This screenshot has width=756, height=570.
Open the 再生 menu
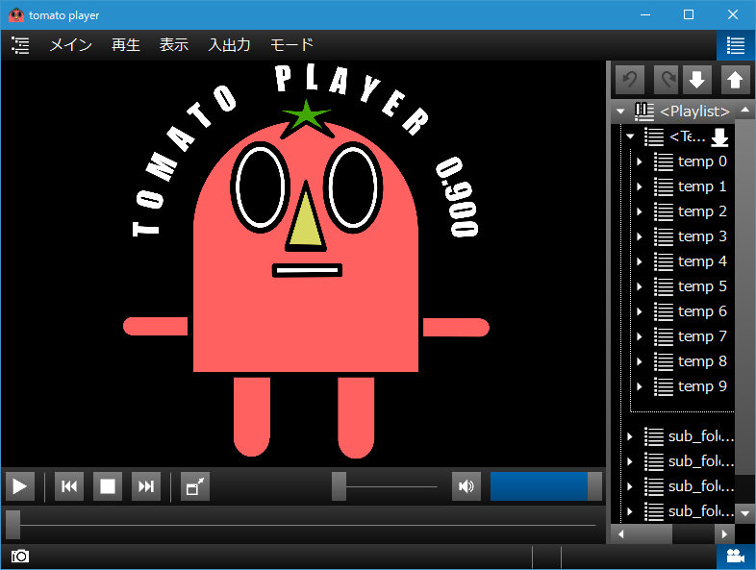125,45
